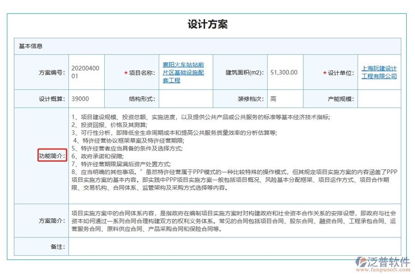Click the 设计方案 page title

point(207,24)
